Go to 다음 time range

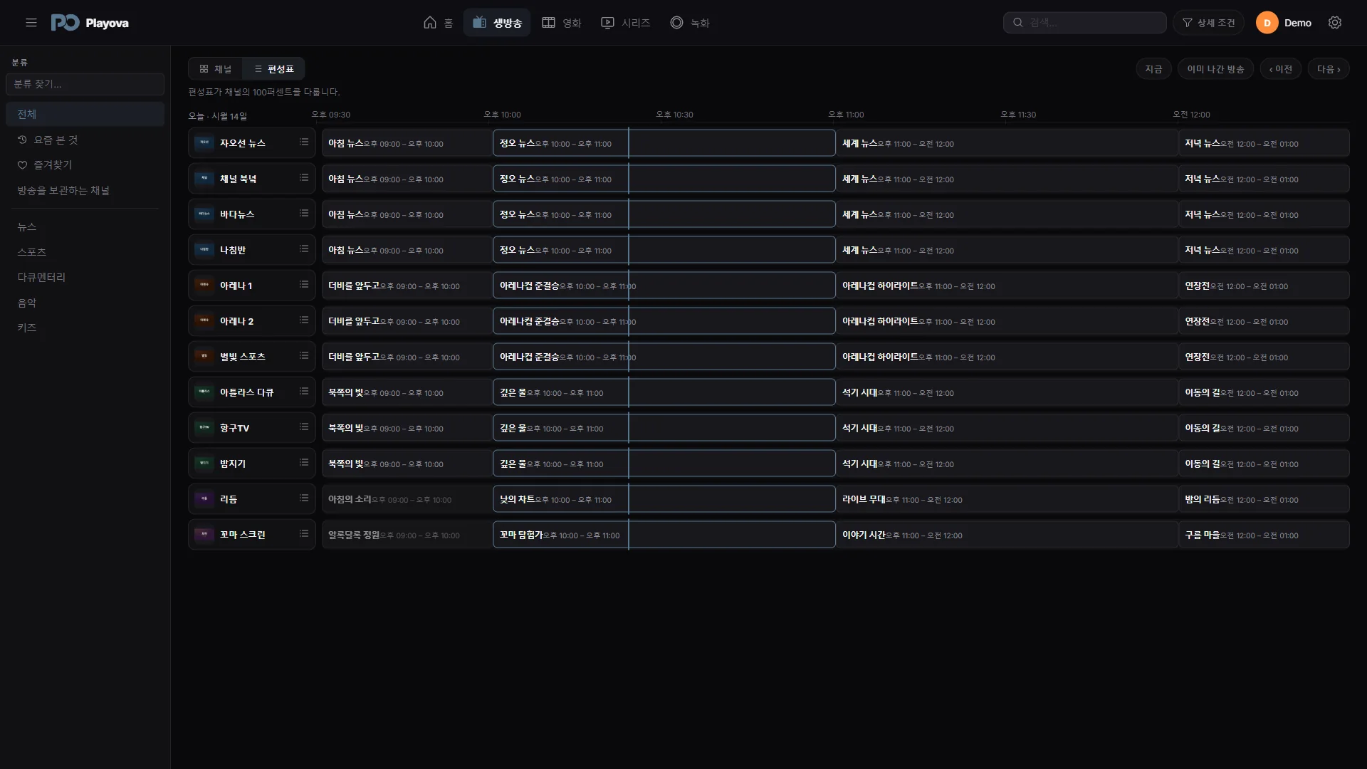pos(1329,69)
